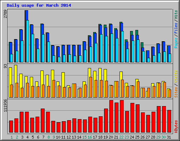Click day label 22 on the axis
Screen dimensions: 180x141
click(x=121, y=137)
